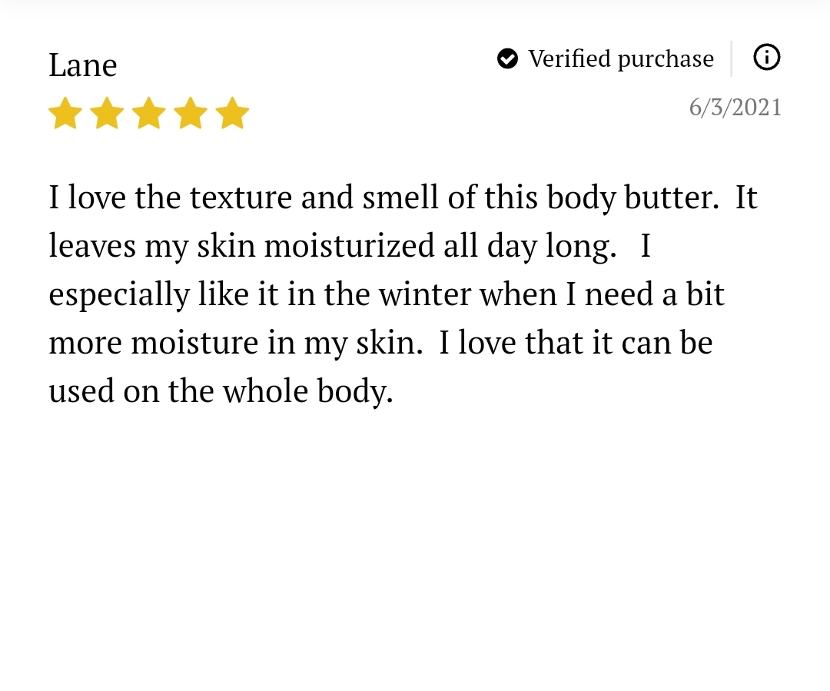Screen dimensions: 830x691
Task: Click the info circle icon
Action: pyautogui.click(x=766, y=57)
